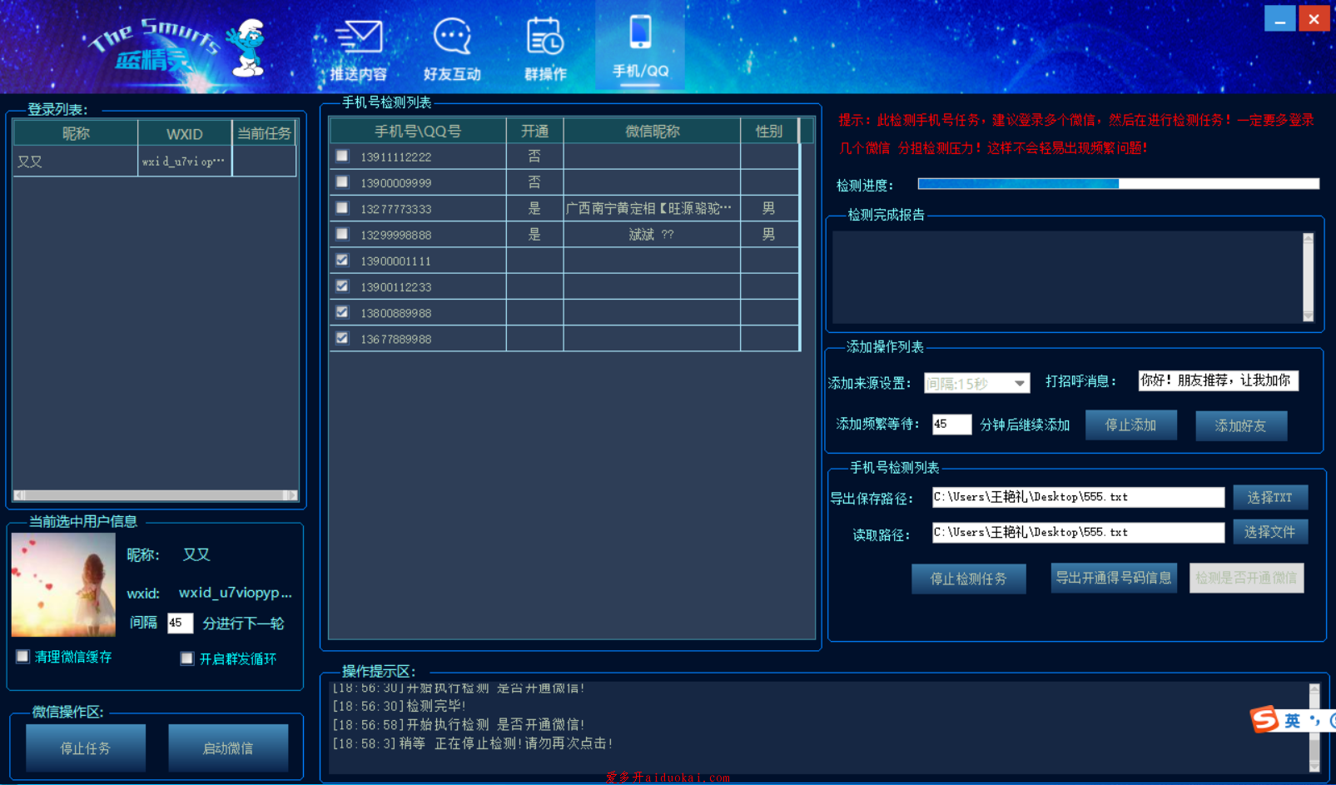Screen dimensions: 1336x785
Task: Open the 群操作 calendar icon
Action: pyautogui.click(x=545, y=38)
